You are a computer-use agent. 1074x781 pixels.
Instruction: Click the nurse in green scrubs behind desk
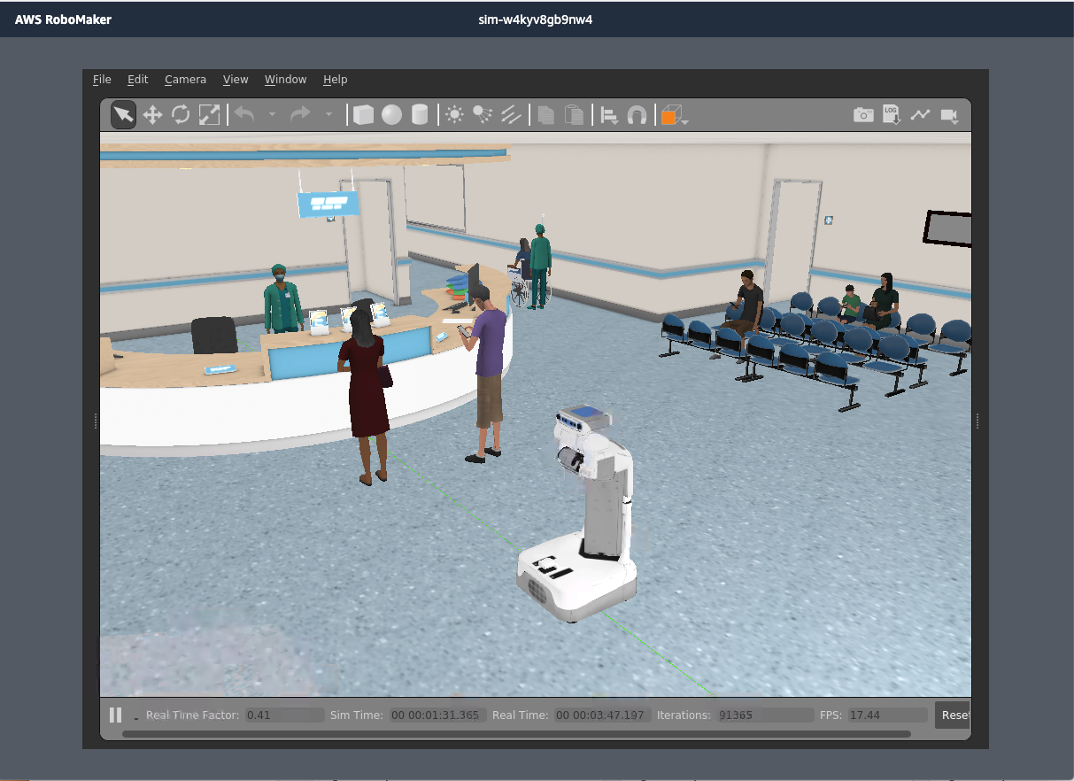click(282, 299)
